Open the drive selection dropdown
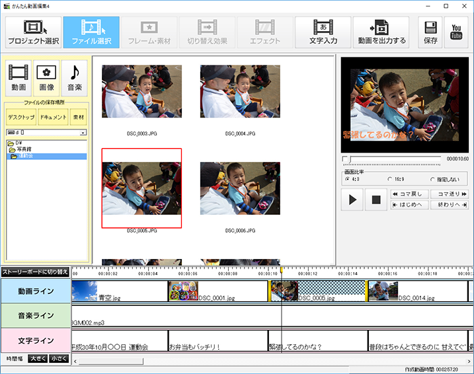Image resolution: width=474 pixels, height=374 pixels. point(83,133)
